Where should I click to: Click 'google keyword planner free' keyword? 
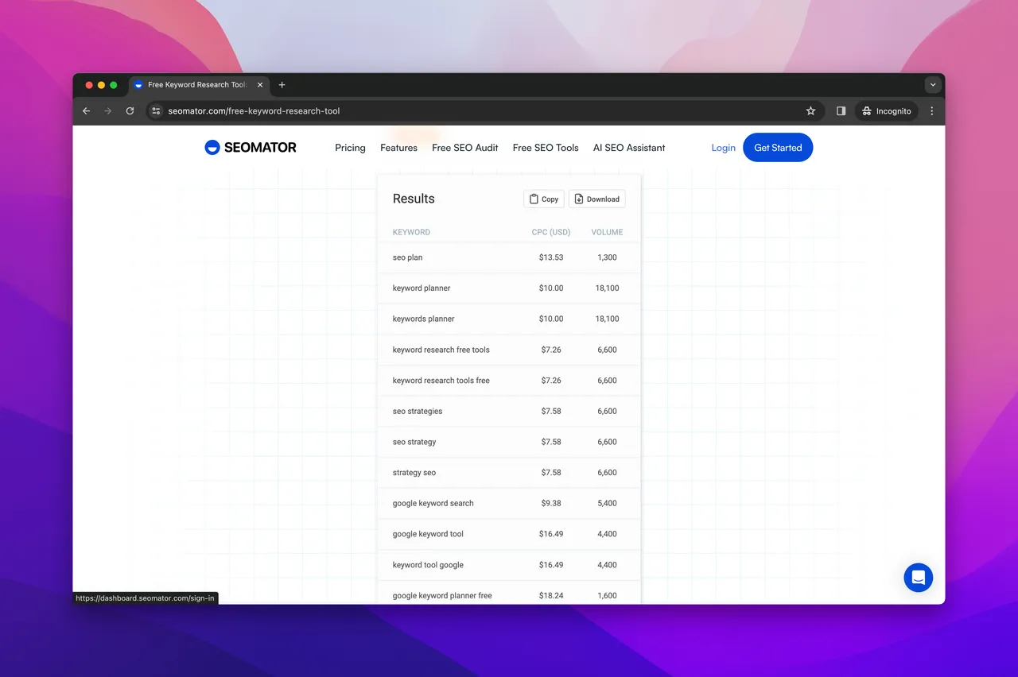click(x=442, y=596)
